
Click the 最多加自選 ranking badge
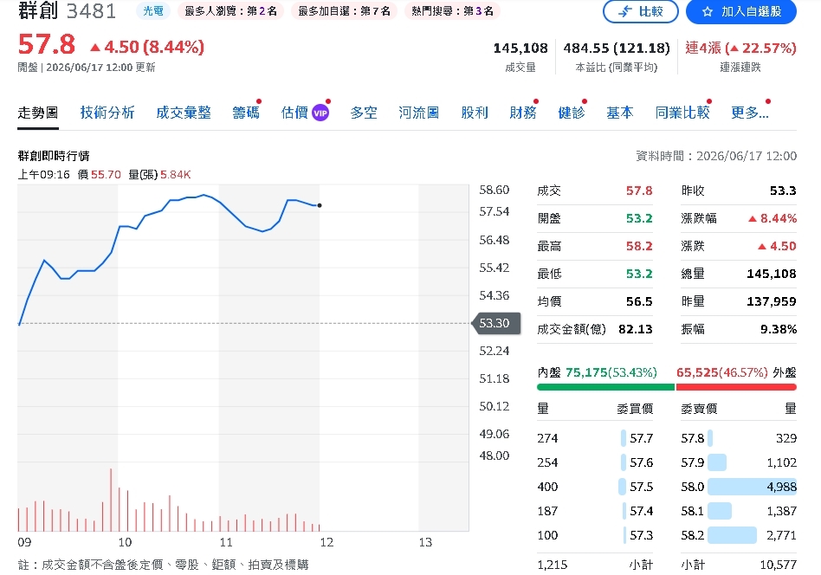pos(344,11)
